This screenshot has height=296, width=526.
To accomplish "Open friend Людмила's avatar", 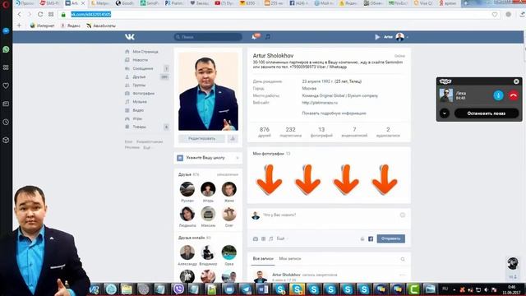I will [x=187, y=214].
